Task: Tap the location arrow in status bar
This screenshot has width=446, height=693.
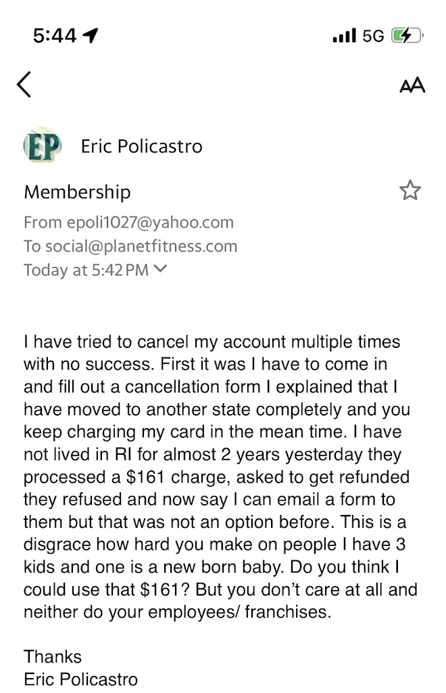Action: click(90, 36)
